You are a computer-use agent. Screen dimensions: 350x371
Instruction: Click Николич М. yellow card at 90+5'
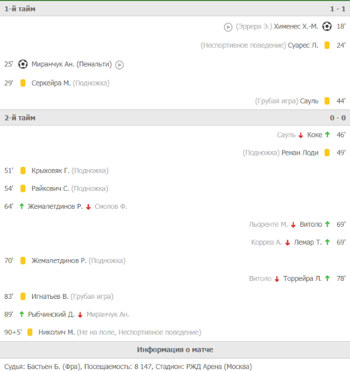pyautogui.click(x=30, y=332)
